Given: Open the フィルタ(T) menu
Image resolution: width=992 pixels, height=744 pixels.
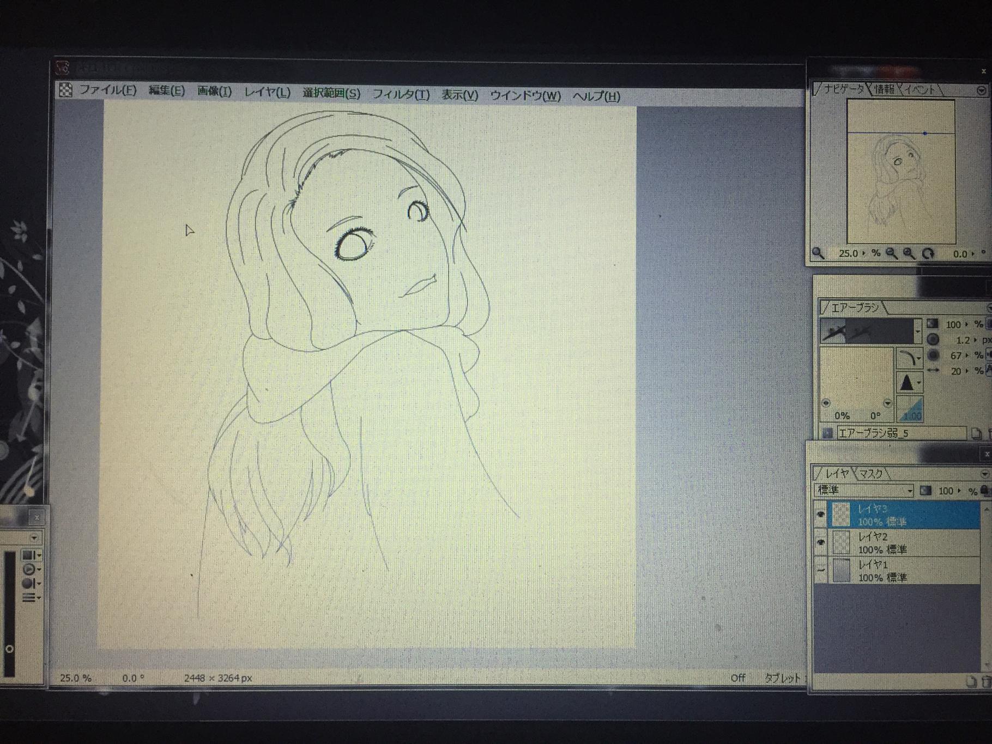Looking at the screenshot, I should click(401, 95).
